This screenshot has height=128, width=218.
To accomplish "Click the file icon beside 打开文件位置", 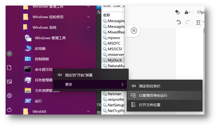I will click(x=133, y=105).
